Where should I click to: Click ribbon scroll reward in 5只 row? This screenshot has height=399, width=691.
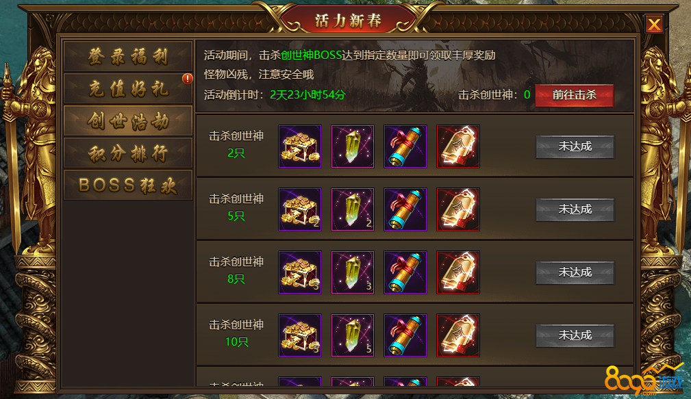pyautogui.click(x=405, y=209)
